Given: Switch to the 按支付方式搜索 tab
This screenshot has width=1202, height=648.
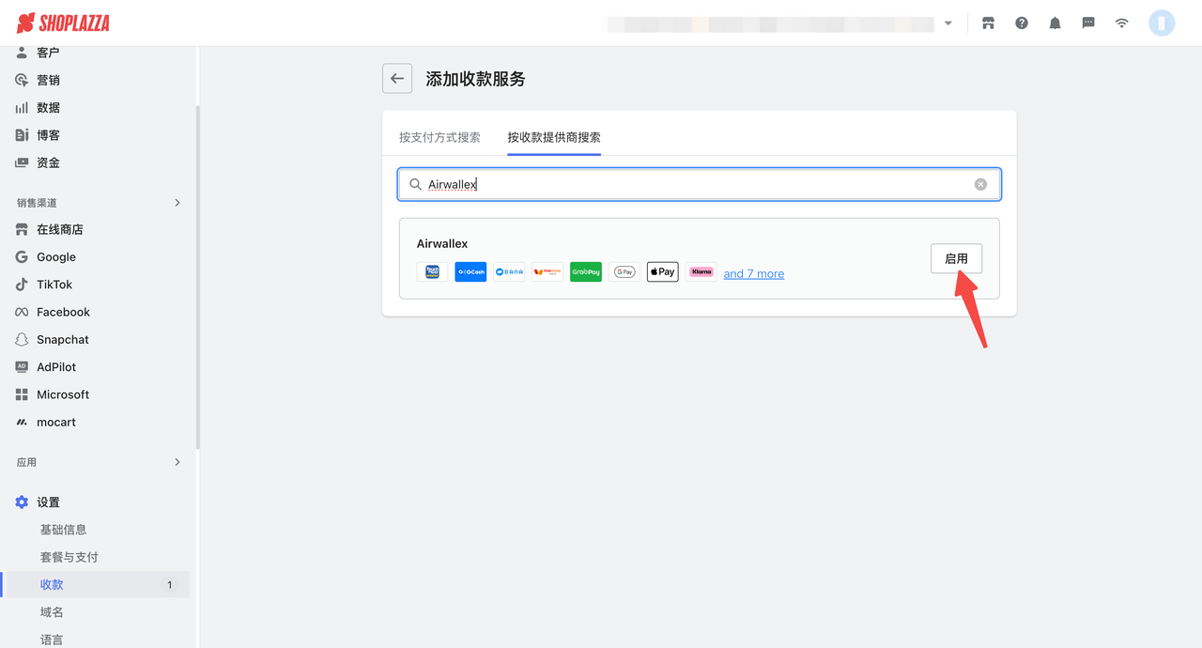Looking at the screenshot, I should (439, 136).
